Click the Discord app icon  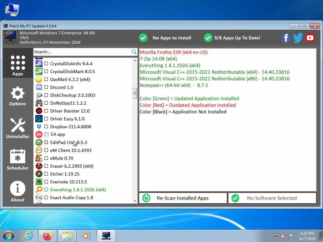(x=39, y=87)
